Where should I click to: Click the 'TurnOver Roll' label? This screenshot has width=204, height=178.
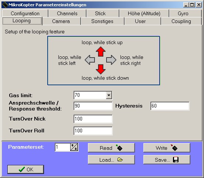27,131
